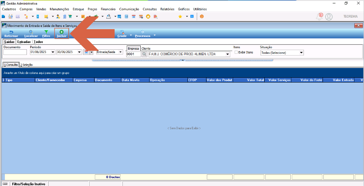Click the people icon in main toolbar

click(x=10, y=16)
